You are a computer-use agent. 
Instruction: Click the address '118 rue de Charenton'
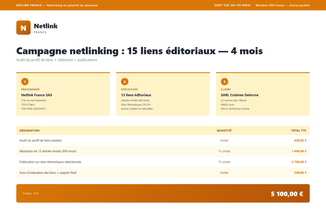click(34, 100)
